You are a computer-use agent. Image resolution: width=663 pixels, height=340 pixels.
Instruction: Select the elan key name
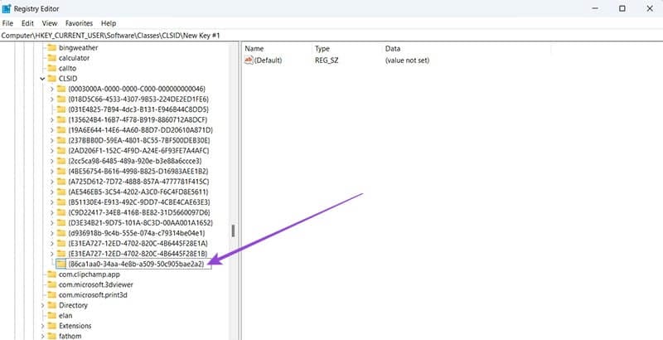(65, 315)
